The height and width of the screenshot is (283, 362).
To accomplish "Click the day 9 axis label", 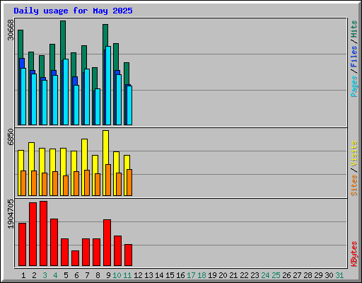I will (x=108, y=275).
